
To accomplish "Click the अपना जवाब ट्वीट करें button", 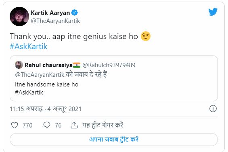I will (114, 140).
